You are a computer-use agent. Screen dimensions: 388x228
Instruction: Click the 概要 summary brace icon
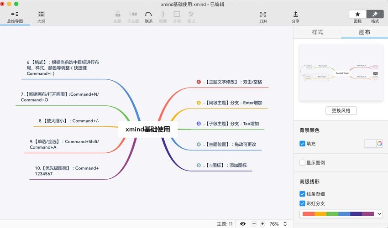163,14
